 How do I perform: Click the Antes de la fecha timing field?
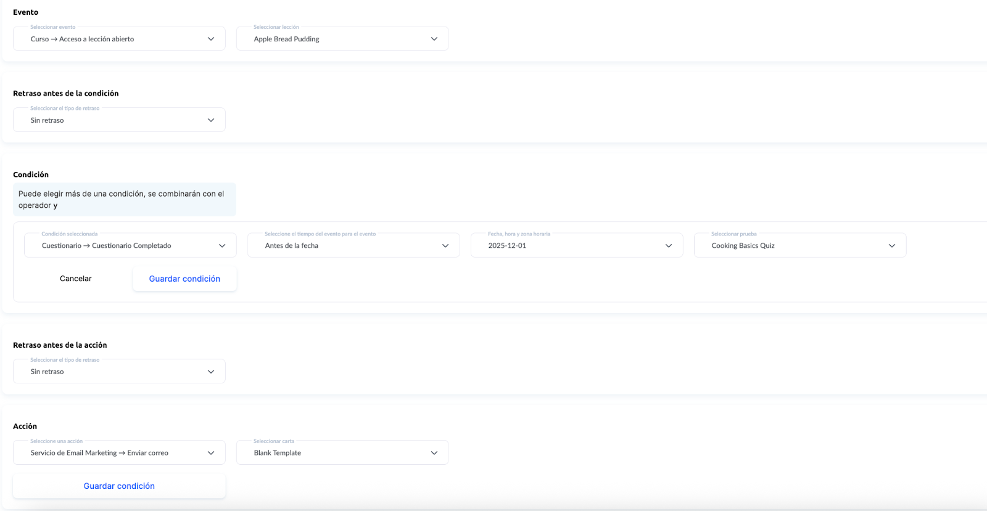coord(345,245)
